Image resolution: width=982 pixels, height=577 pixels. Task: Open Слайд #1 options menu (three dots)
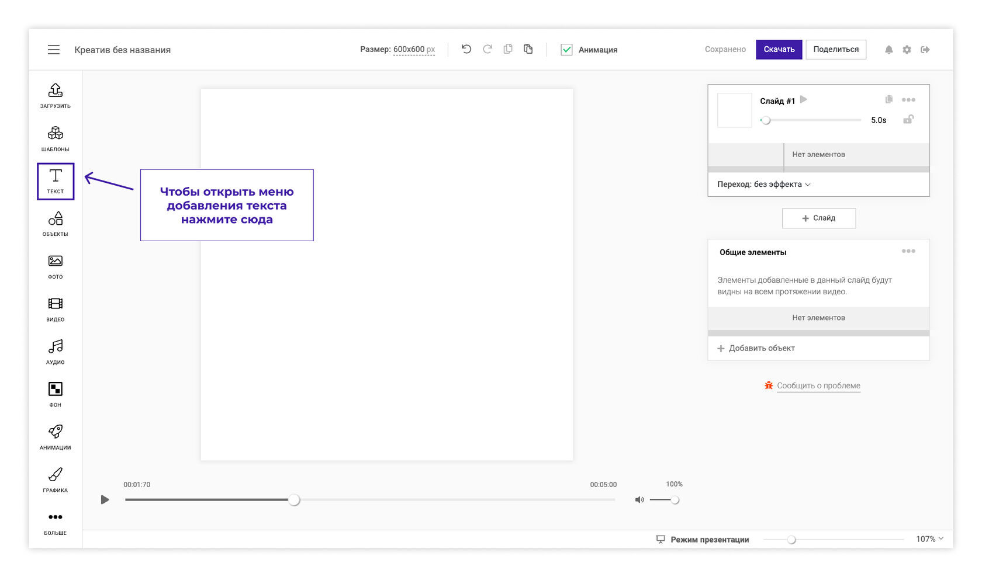(908, 100)
